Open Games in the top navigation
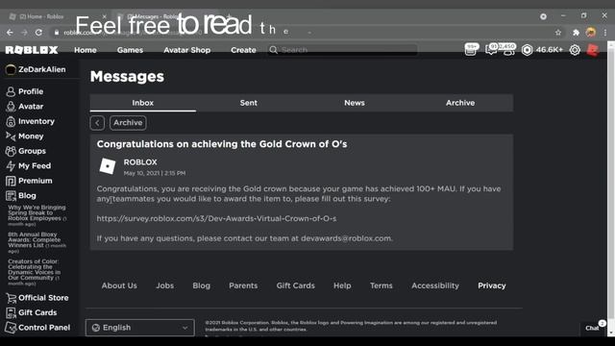 point(130,50)
